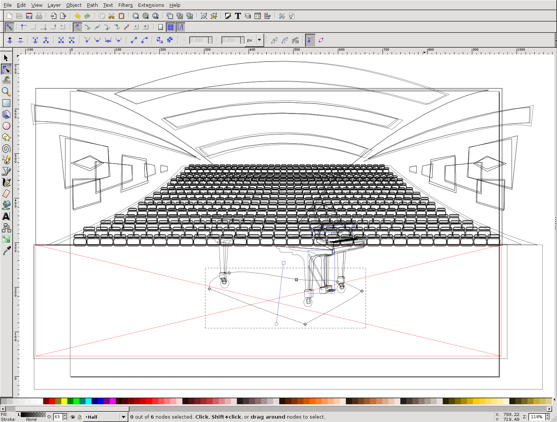557x422 pixels.
Task: Click the Stroke None indicator
Action: tap(31, 419)
